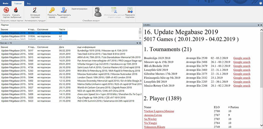
Task: Close the Кол-во = 16 panel
Action: pos(140,43)
